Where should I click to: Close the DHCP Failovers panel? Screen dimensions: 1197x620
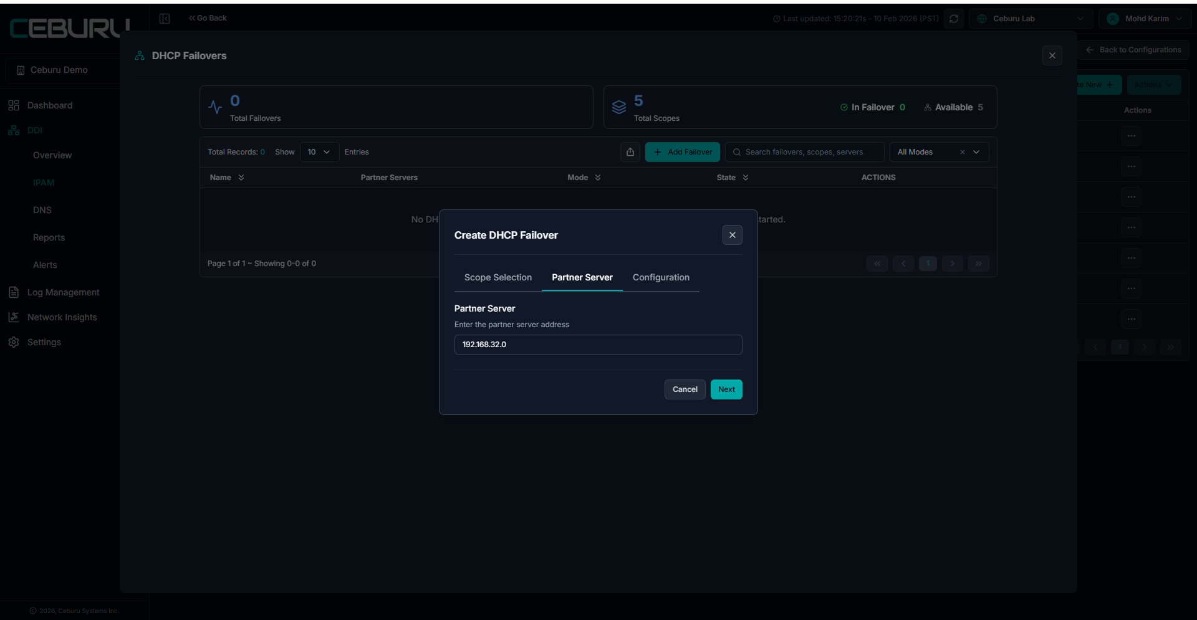click(x=1052, y=55)
